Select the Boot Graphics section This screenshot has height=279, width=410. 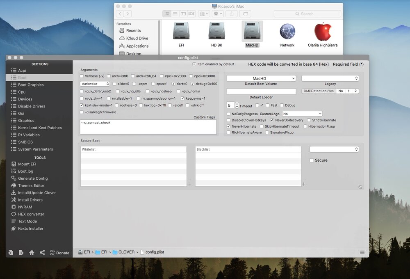31,85
